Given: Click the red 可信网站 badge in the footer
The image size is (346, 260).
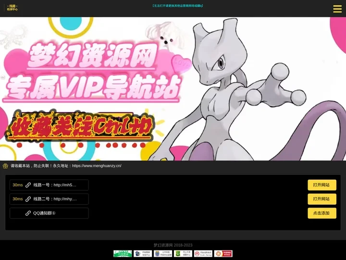Looking at the screenshot, I should tap(223, 254).
